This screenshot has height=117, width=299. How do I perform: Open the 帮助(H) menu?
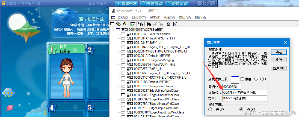tap(200, 18)
